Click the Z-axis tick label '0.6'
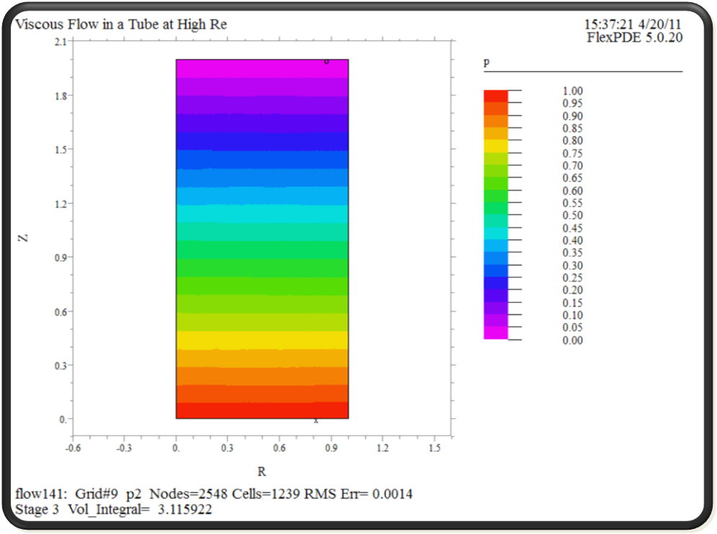Viewport: 717px width, 534px height. [60, 312]
